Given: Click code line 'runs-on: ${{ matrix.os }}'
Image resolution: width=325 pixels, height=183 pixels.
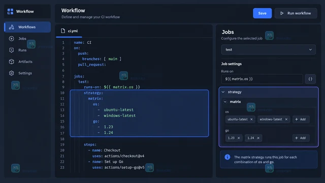Looking at the screenshot, I should click(x=112, y=87).
